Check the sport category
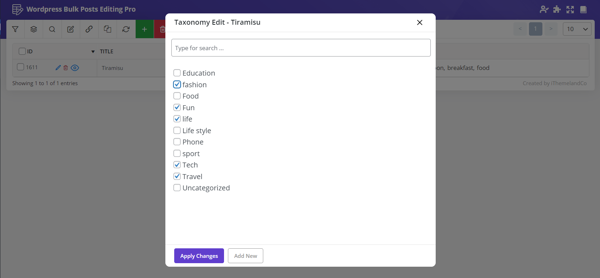The height and width of the screenshot is (278, 600). [x=177, y=153]
